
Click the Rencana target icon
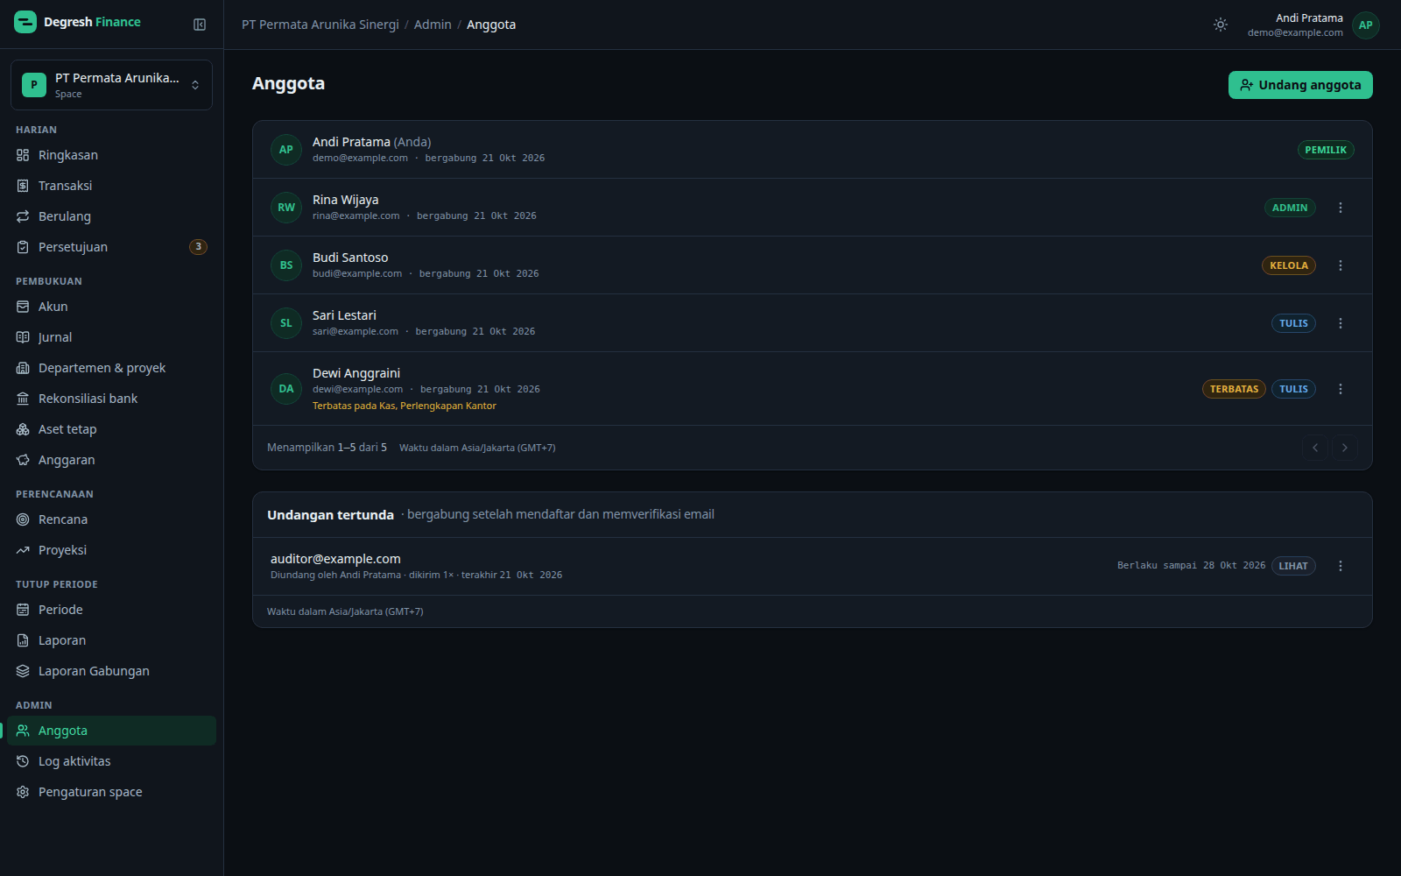tap(23, 519)
